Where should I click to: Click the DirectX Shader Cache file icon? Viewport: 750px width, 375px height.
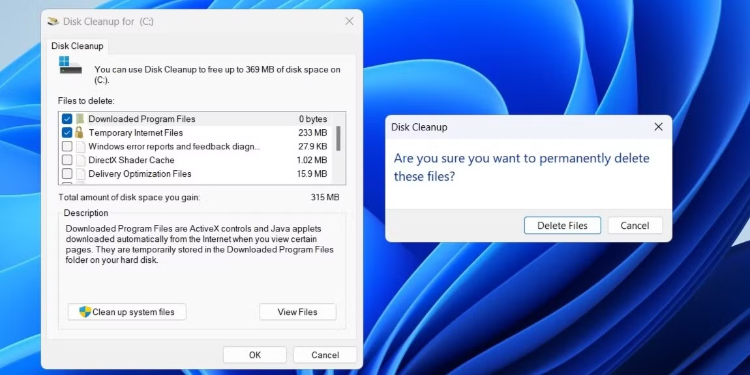click(x=80, y=160)
